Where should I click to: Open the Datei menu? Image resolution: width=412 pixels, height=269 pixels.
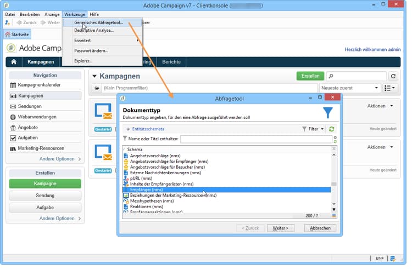pos(10,14)
